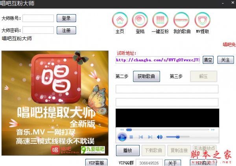The image size is (236, 166).
Task: Click the 关于 about button
Action: coord(173,163)
